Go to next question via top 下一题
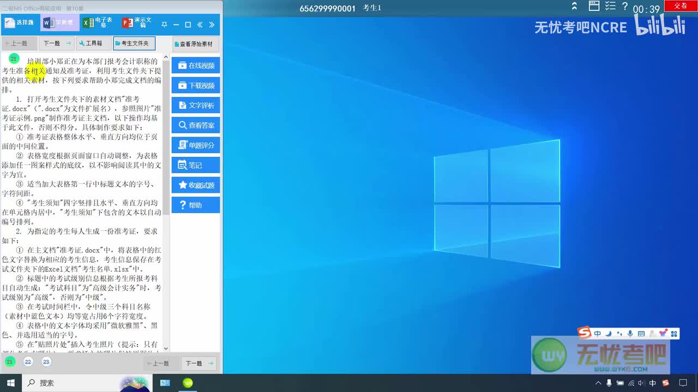The image size is (698, 392). pos(57,43)
